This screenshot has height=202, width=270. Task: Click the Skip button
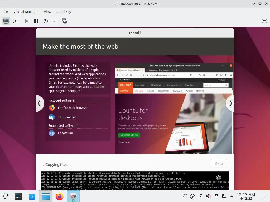[x=219, y=164]
